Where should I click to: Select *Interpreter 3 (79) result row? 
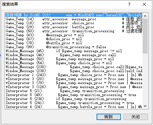click(x=74, y=83)
